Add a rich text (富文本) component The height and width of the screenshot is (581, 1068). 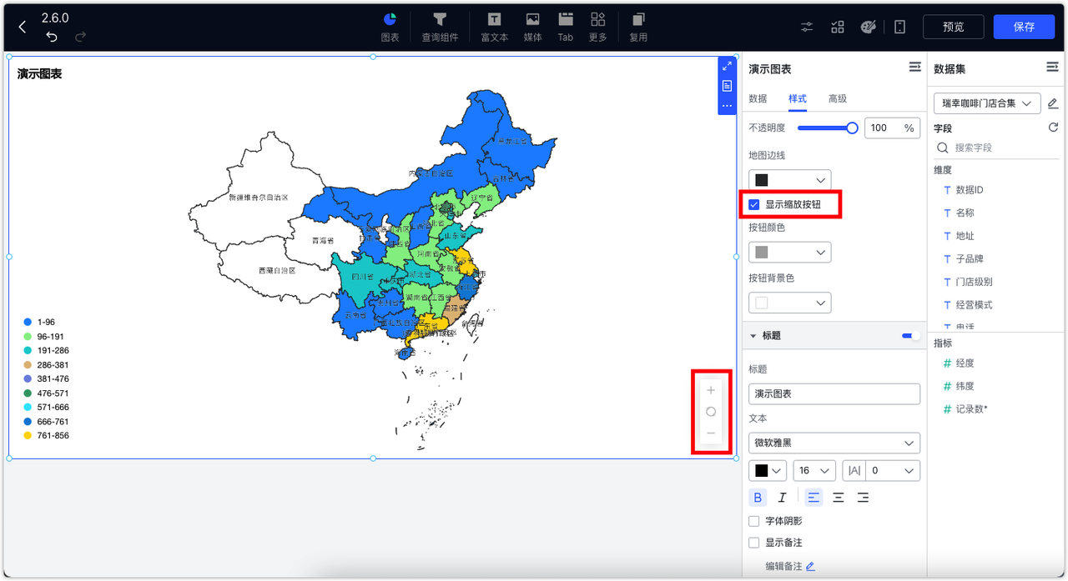[494, 26]
